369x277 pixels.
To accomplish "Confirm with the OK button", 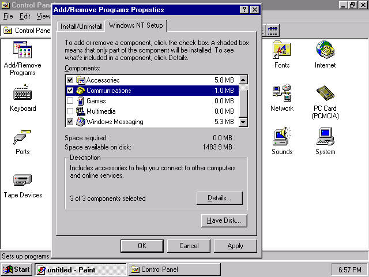I will [142, 246].
